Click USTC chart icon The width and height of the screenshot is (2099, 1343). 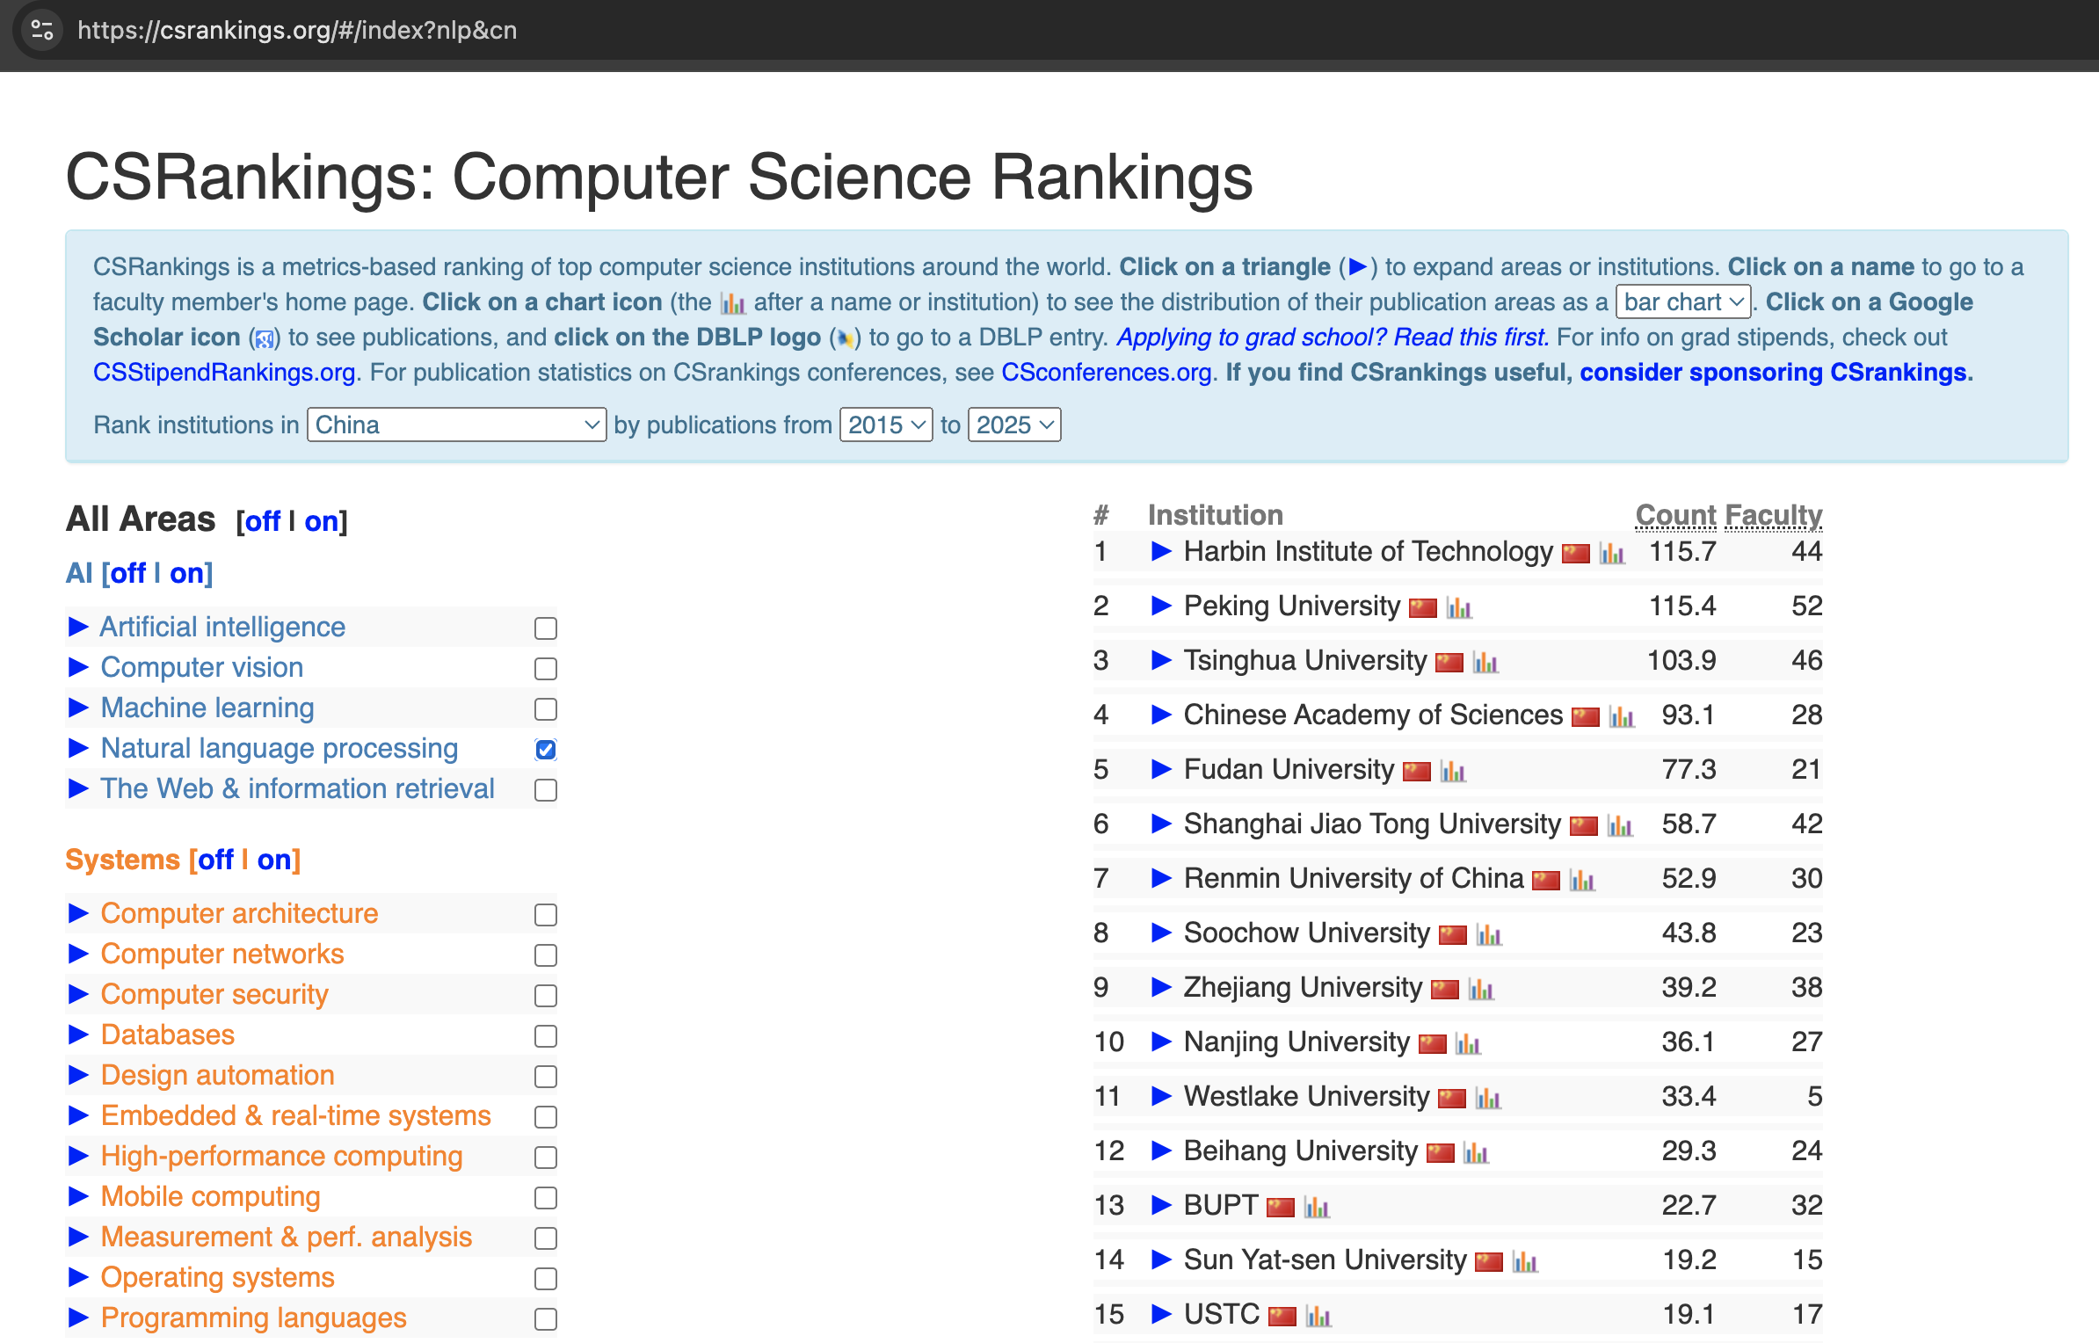pyautogui.click(x=1318, y=1316)
